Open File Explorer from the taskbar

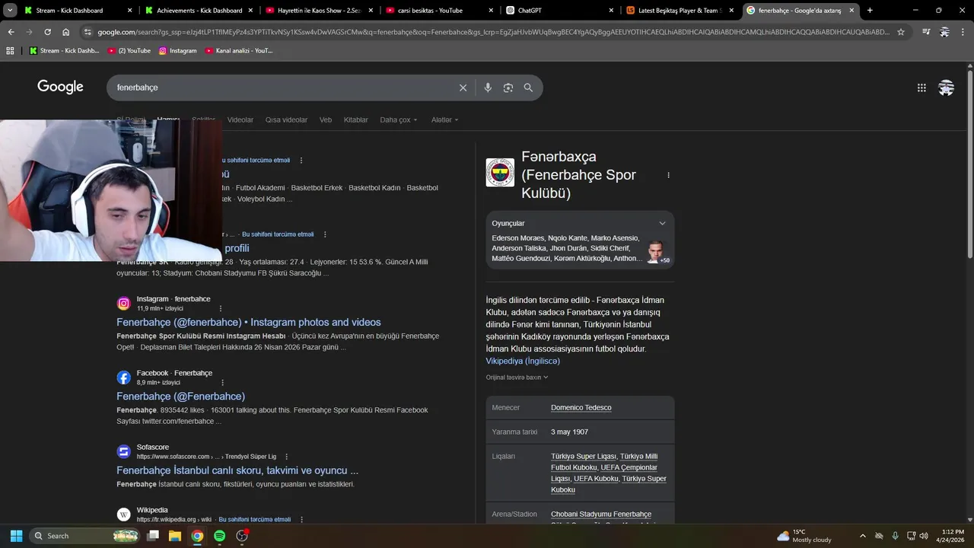[174, 536]
